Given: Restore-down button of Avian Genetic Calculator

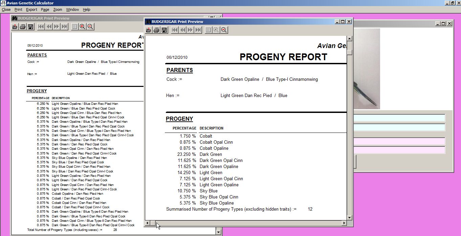Looking at the screenshot, I should tap(453, 3).
